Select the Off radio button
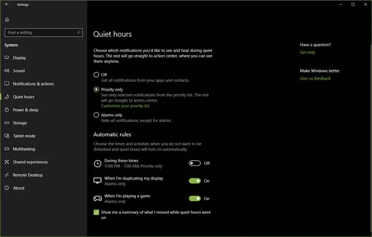 click(x=96, y=75)
